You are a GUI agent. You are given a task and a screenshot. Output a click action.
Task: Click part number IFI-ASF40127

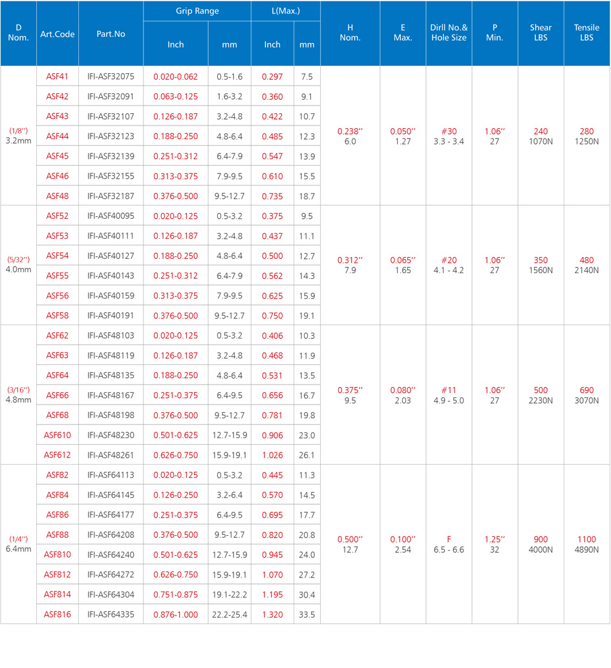(111, 256)
